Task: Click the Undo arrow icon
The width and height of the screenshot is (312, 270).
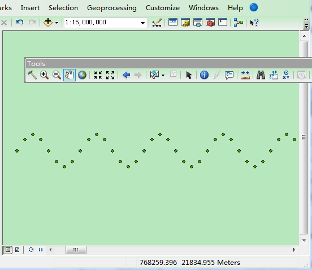Action: (19, 22)
